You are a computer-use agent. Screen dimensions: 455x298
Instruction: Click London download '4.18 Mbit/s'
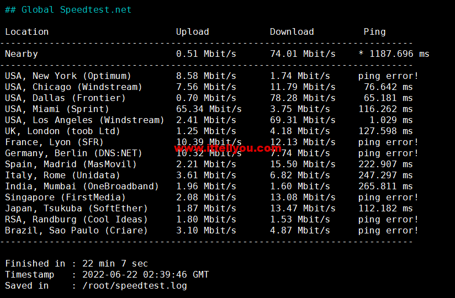300,131
